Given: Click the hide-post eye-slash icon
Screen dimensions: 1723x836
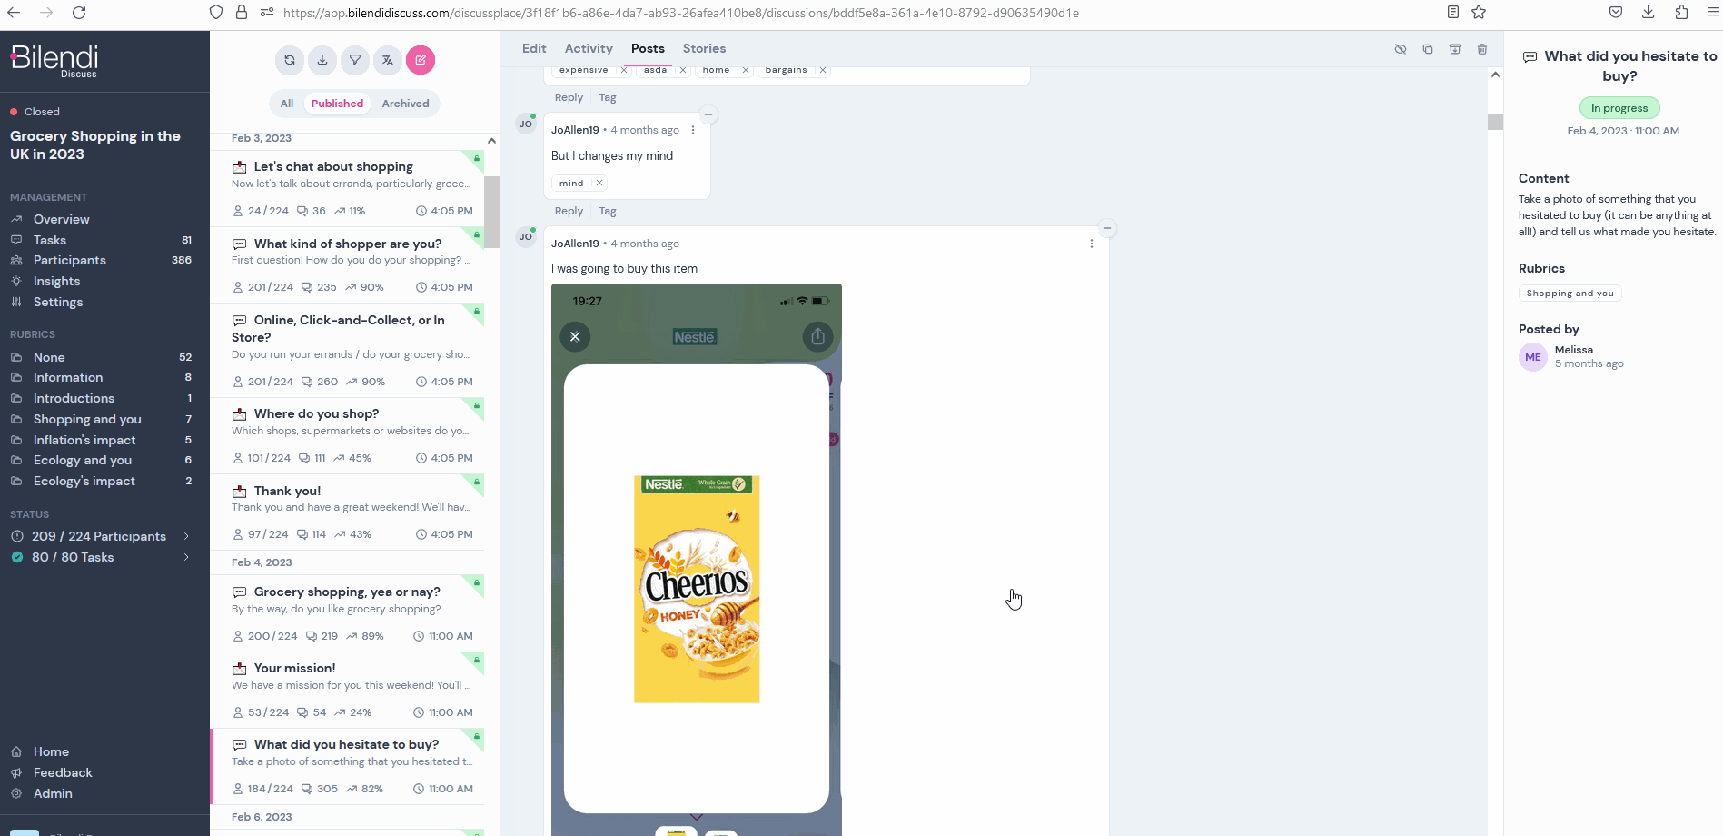Looking at the screenshot, I should coord(1401,49).
